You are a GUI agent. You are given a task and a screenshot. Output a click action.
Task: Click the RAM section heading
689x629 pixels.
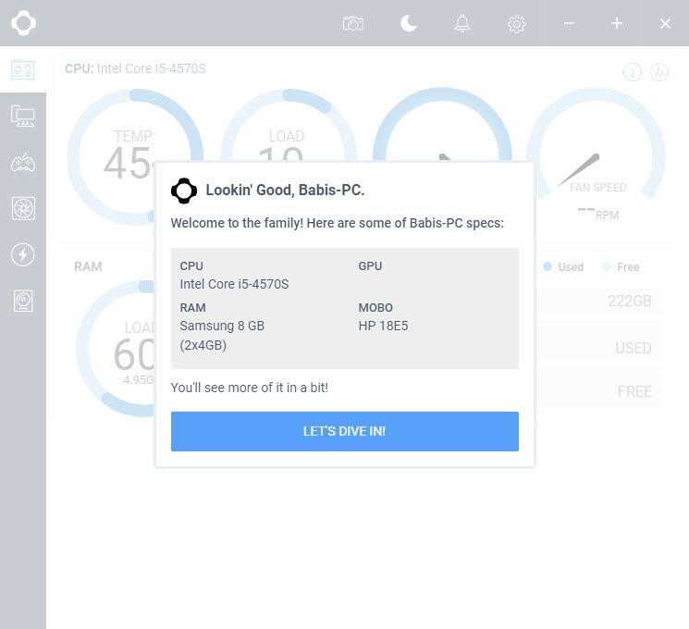[88, 266]
